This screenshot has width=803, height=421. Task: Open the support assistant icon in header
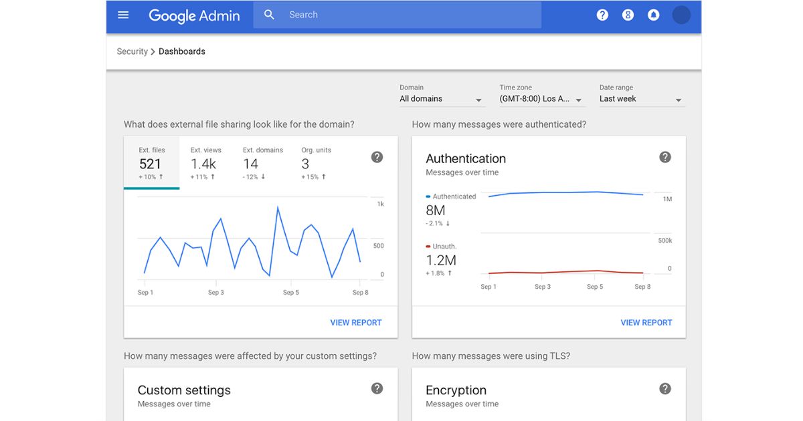(x=628, y=15)
